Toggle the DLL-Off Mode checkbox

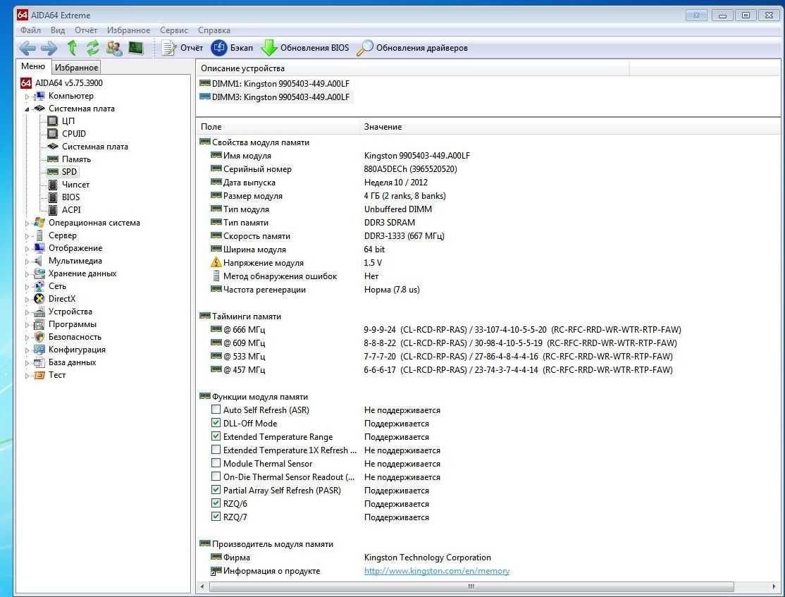click(216, 423)
